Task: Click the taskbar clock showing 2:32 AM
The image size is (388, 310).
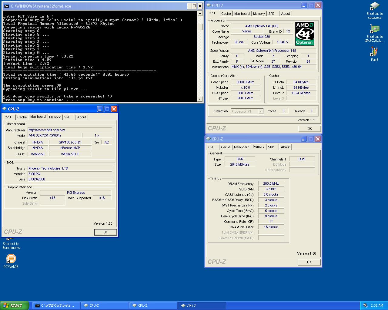Action: tap(377, 305)
